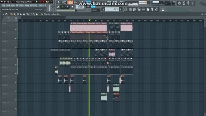
Task: Open the mixer icon
Action: 144,9
